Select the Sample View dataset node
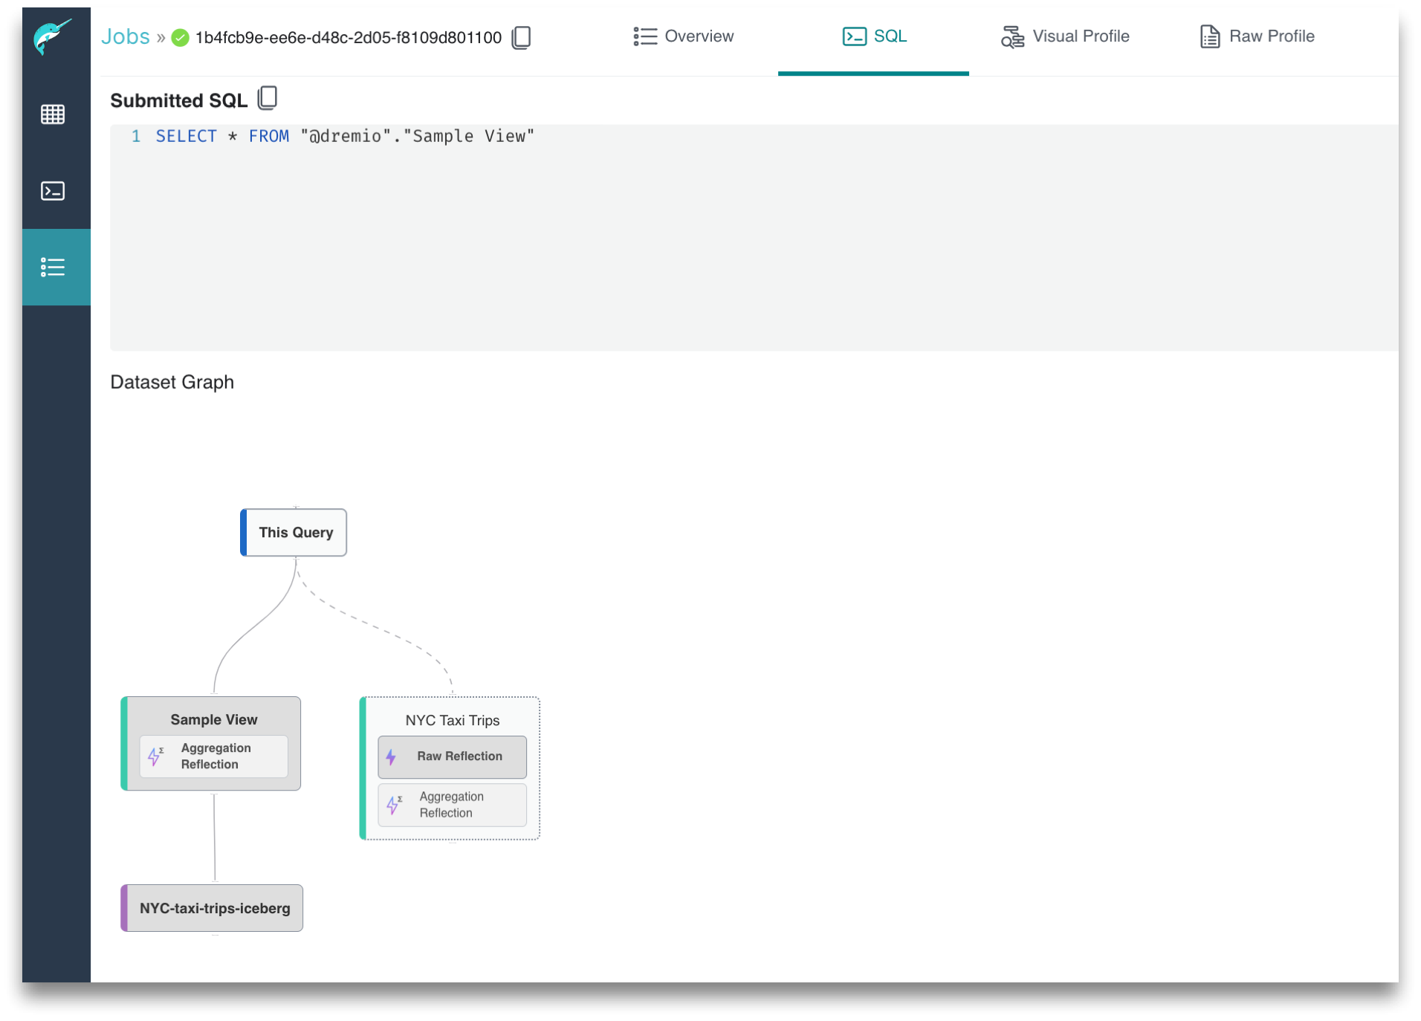Screen dimensions: 1421x1021 213,719
